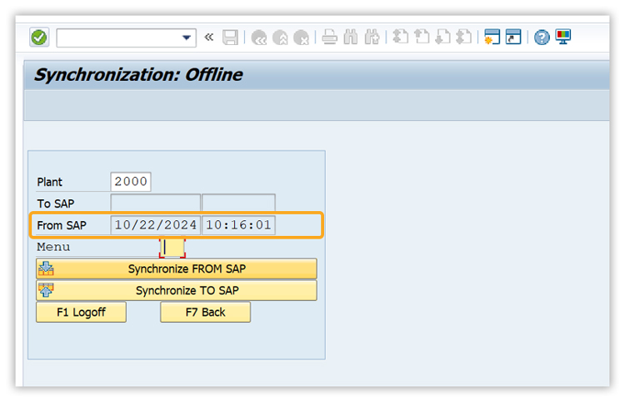Click the Synchronization: Offline title text
Image resolution: width=625 pixels, height=402 pixels.
(138, 75)
